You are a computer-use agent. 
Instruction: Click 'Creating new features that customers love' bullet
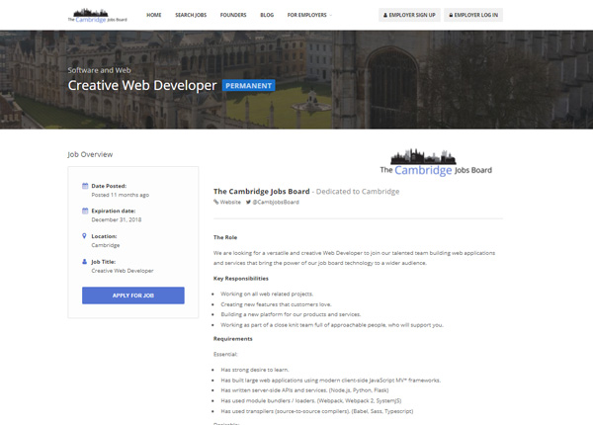pos(276,304)
